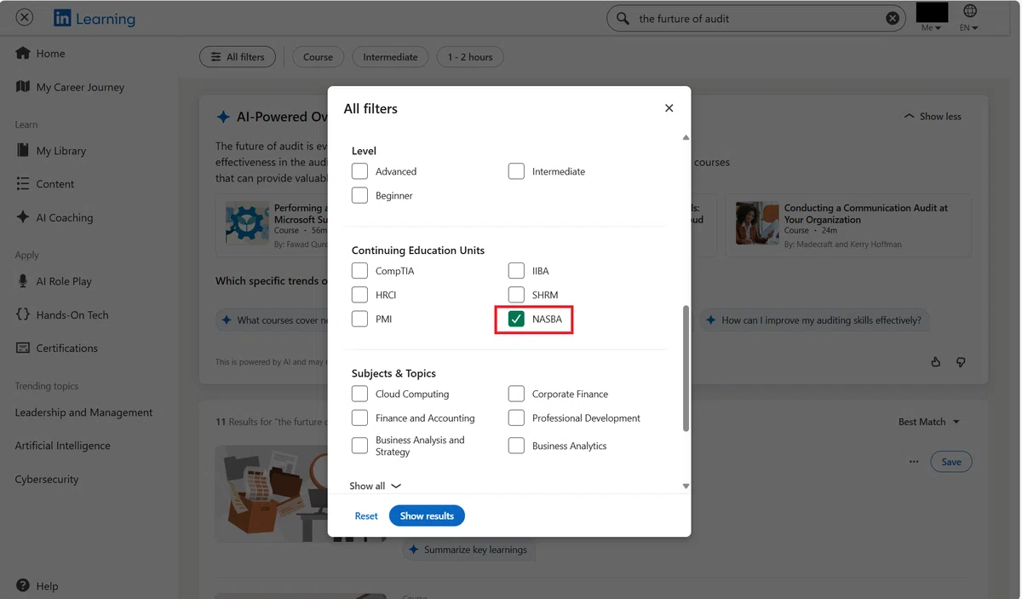Check the Intermediate level checkbox
The height and width of the screenshot is (599, 1022).
click(516, 171)
